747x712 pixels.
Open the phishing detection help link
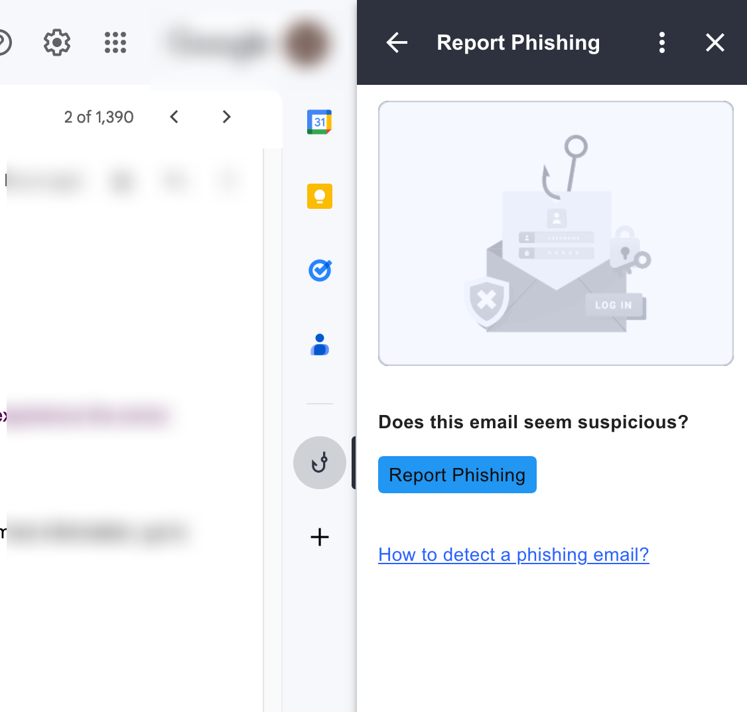pos(513,554)
